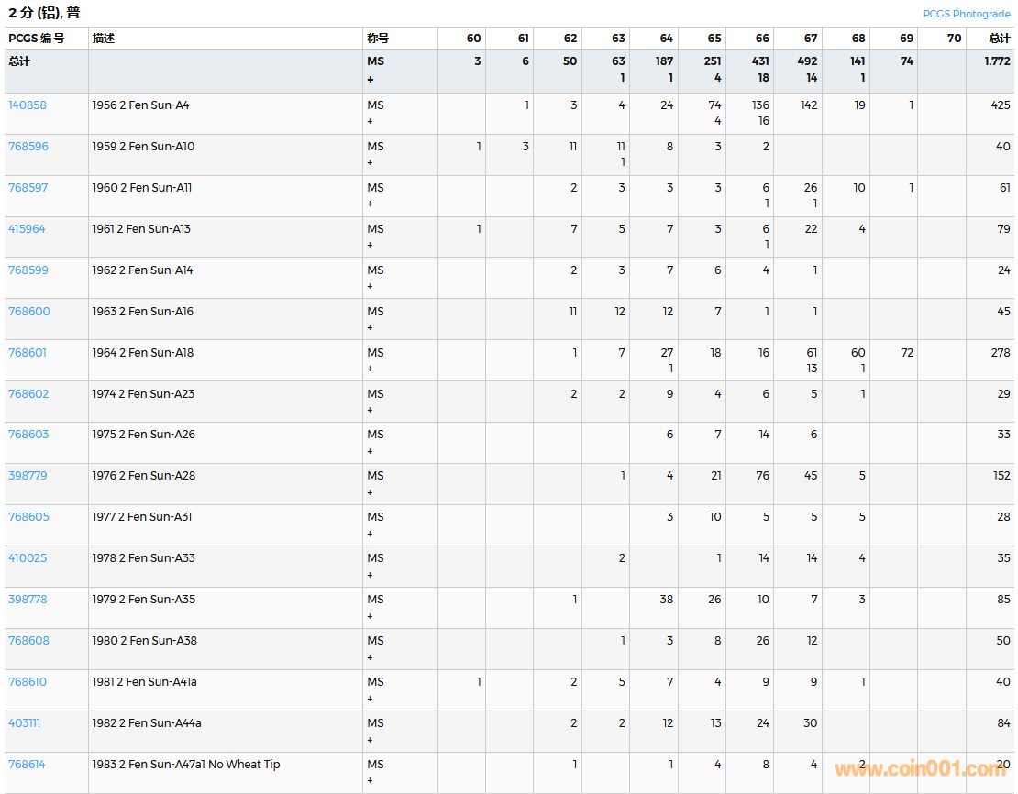Viewport: 1018px width, 794px height.
Task: Open link 398779 for 1976 coin
Action: pyautogui.click(x=28, y=476)
